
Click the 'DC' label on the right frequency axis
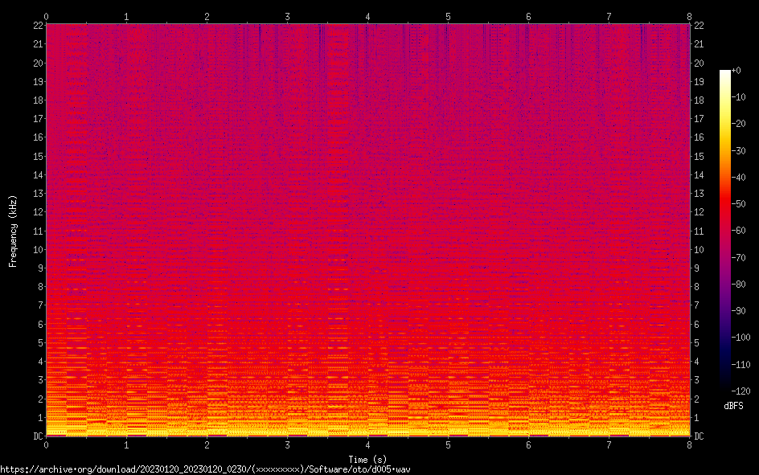pos(699,436)
